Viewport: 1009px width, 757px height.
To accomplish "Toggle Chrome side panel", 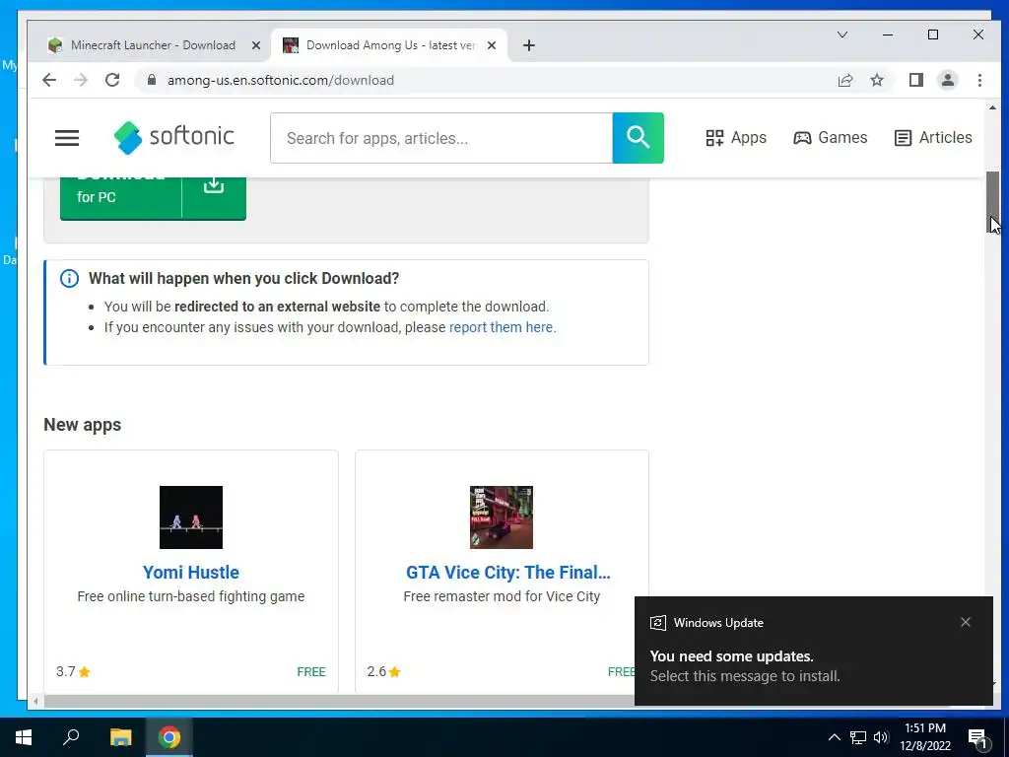I will tap(916, 80).
